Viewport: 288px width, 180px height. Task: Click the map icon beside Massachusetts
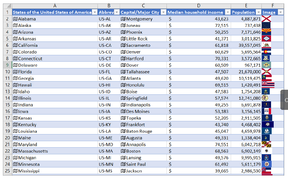pos(15,151)
